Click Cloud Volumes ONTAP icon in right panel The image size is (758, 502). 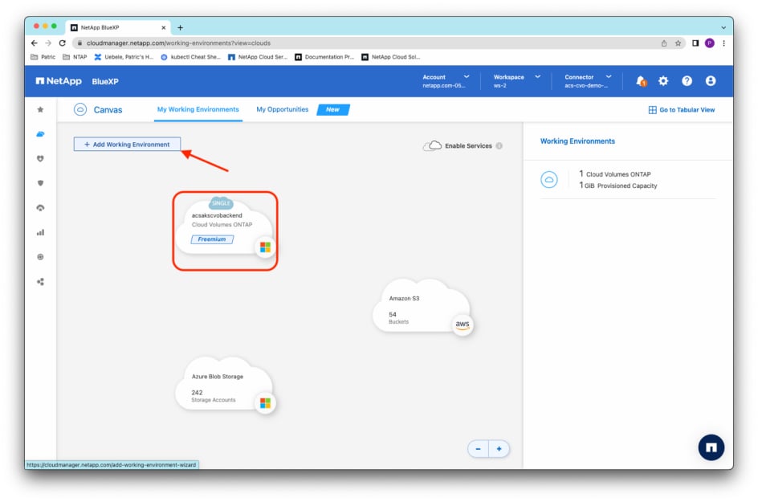[548, 179]
